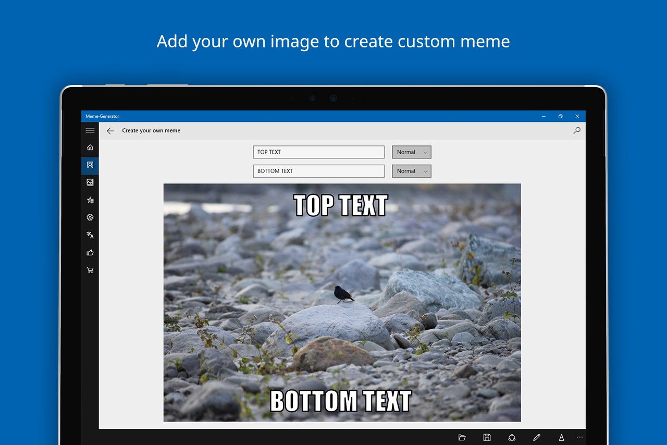The width and height of the screenshot is (667, 445).
Task: Open the custom meme creator sidebar icon
Action: (90, 165)
